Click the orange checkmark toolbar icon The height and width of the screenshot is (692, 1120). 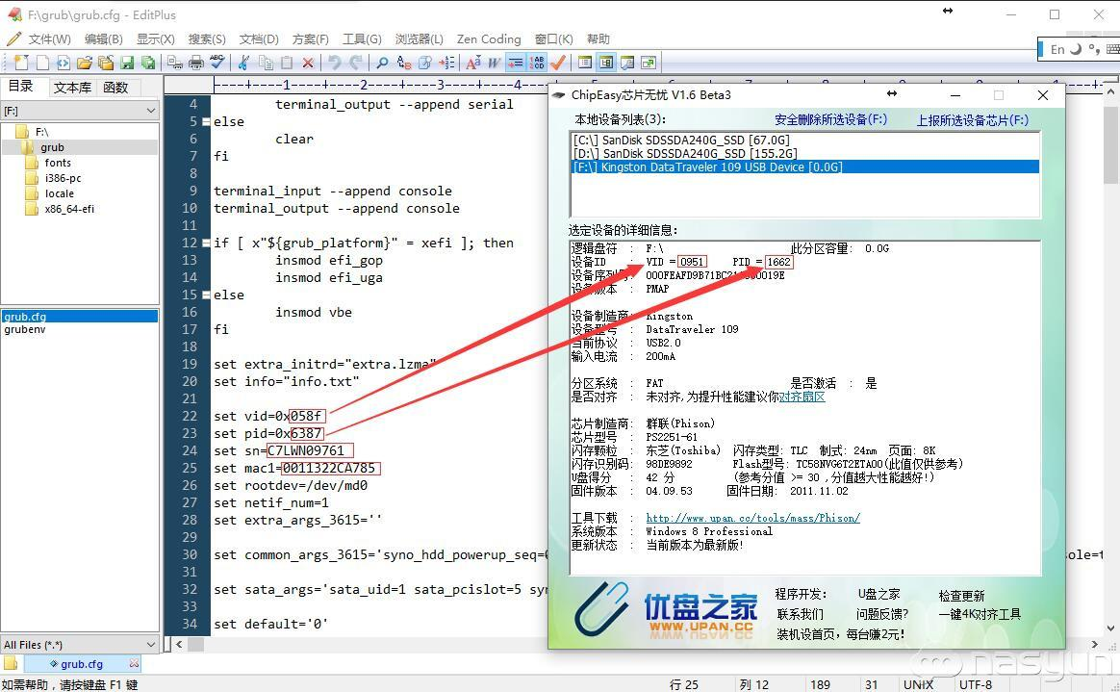pos(558,63)
